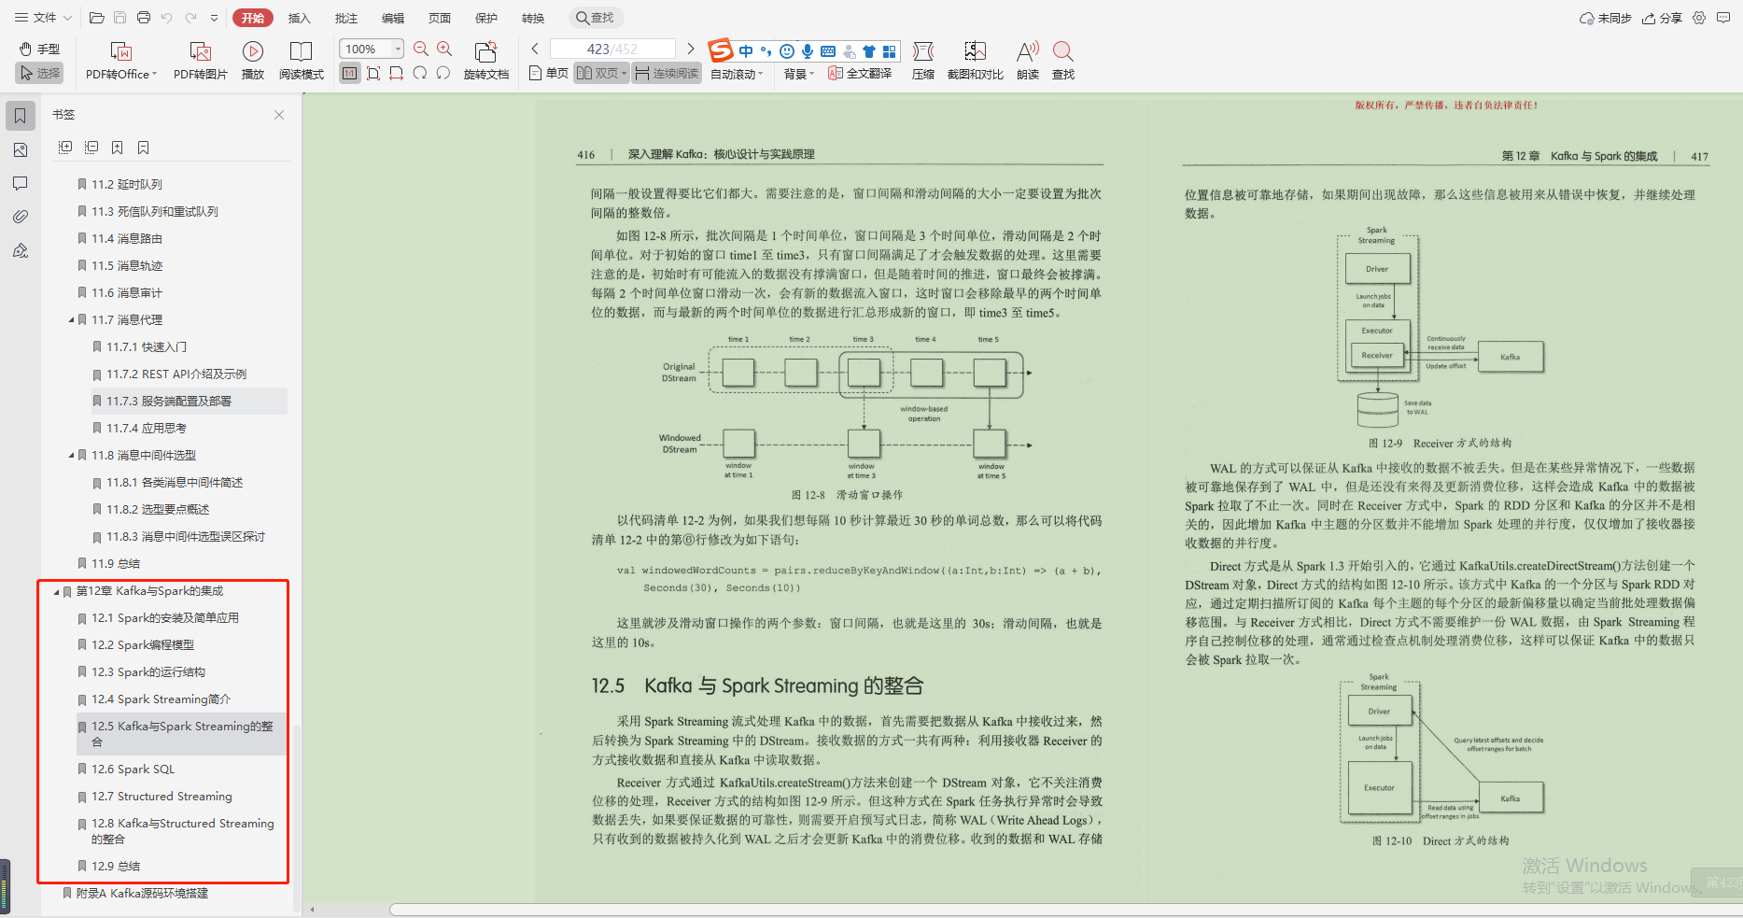Image resolution: width=1743 pixels, height=918 pixels.
Task: Click Sogou IME soft keyboard icon
Action: (828, 51)
